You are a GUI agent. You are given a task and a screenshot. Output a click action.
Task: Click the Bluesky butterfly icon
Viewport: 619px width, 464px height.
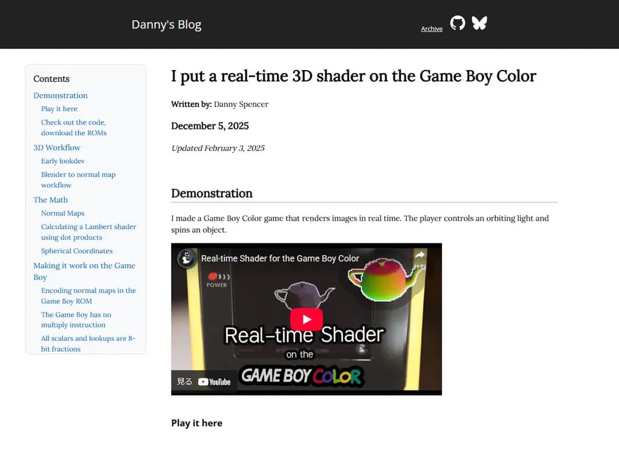click(479, 23)
